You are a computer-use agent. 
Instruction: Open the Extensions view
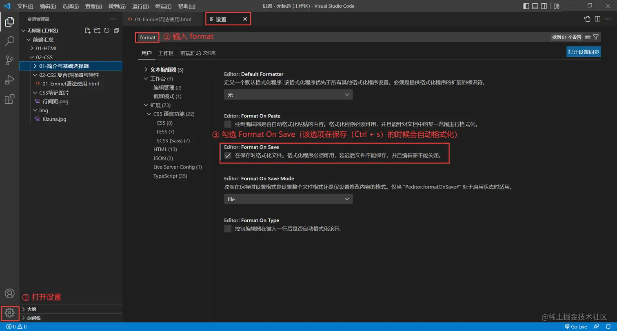(9, 99)
